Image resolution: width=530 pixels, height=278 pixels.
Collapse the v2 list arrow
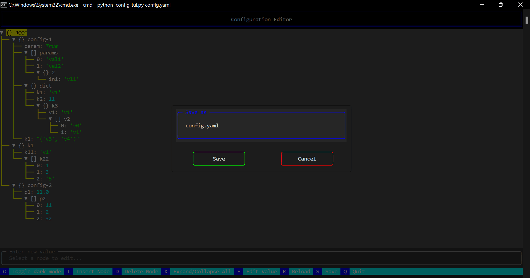click(50, 119)
